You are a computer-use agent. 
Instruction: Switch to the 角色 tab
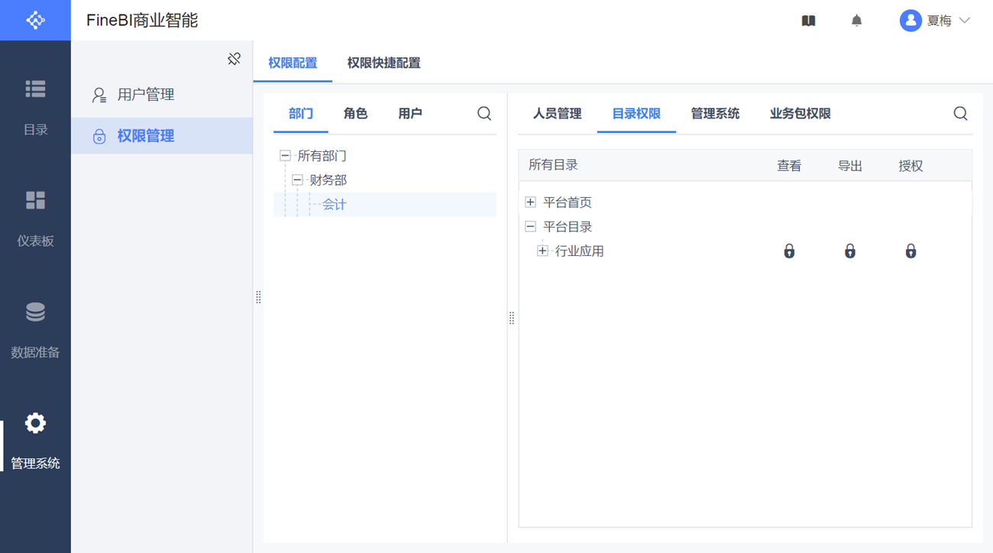pyautogui.click(x=355, y=114)
